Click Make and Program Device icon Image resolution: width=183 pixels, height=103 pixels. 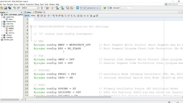pos(57,8)
